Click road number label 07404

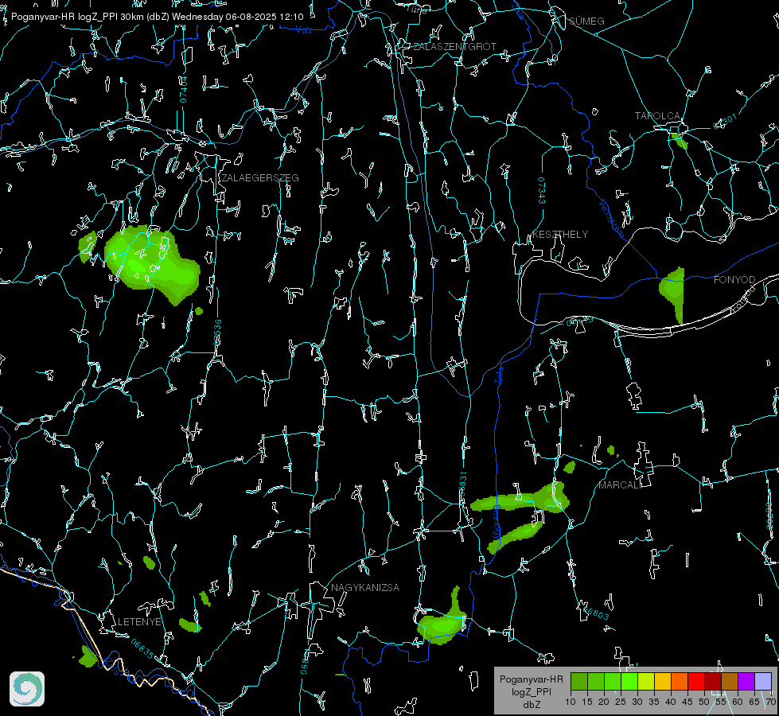click(184, 89)
